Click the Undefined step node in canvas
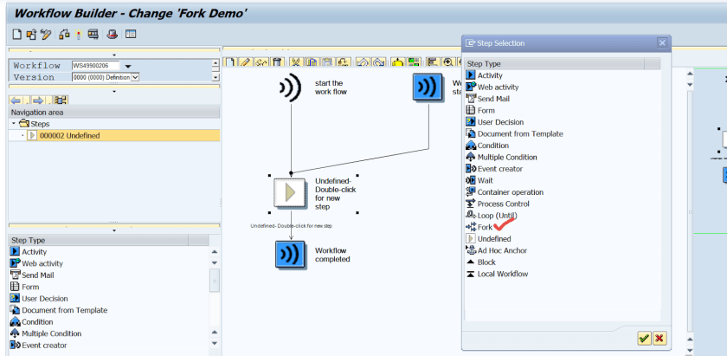This screenshot has height=356, width=727. pyautogui.click(x=291, y=190)
